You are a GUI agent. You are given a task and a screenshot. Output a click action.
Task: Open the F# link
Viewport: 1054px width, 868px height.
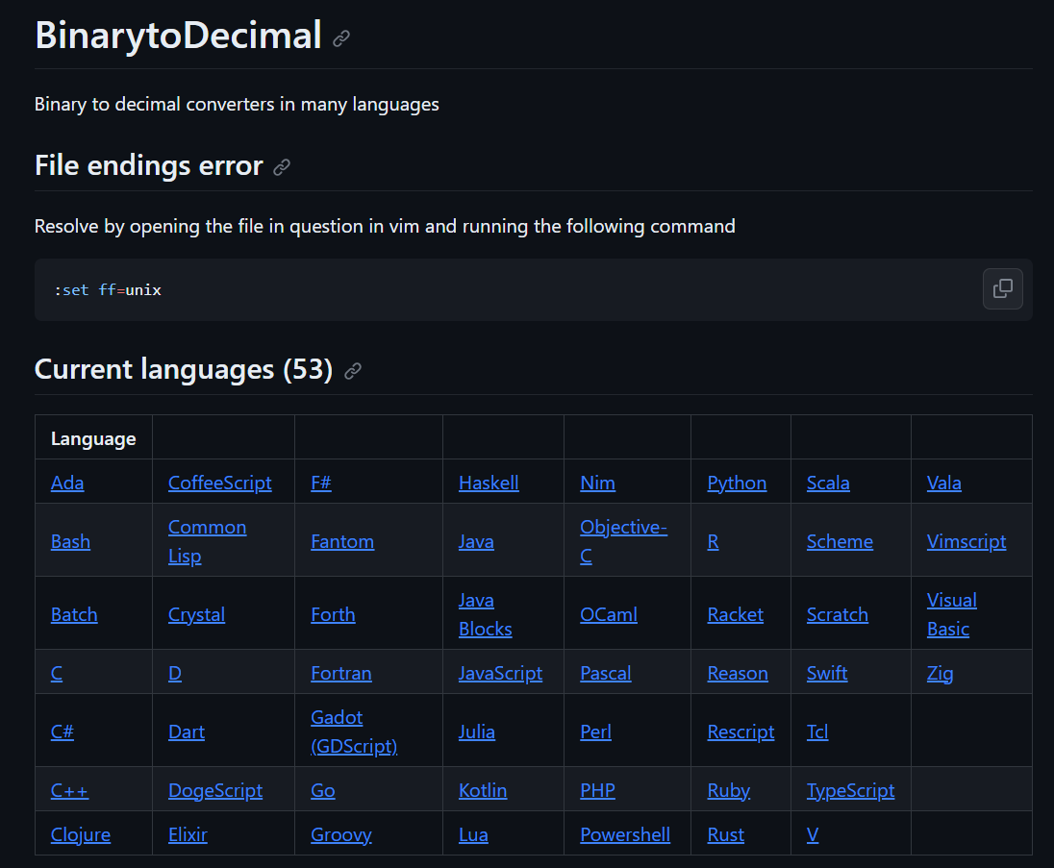pyautogui.click(x=320, y=484)
